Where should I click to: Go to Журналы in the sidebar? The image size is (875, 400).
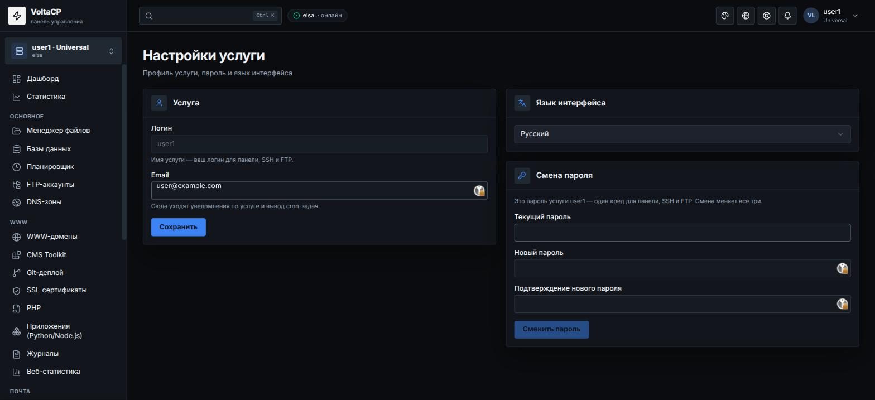tap(63, 354)
